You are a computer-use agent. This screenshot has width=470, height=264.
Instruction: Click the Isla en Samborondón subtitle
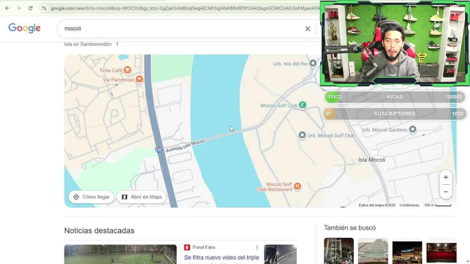(x=88, y=44)
